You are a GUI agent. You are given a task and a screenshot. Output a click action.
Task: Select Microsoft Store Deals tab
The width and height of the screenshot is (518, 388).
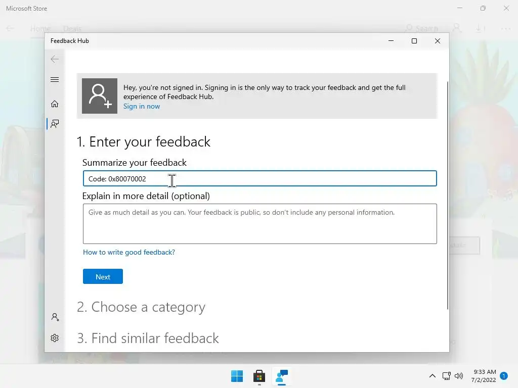click(x=72, y=29)
